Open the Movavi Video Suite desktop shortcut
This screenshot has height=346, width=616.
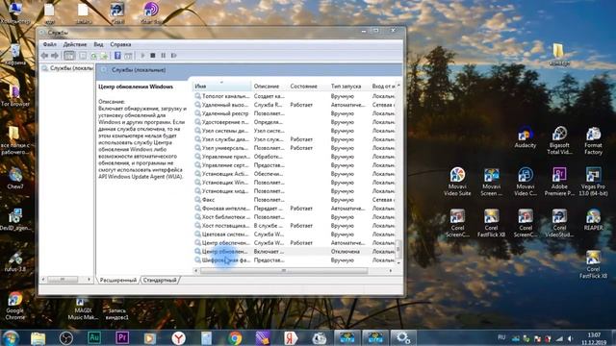(457, 182)
